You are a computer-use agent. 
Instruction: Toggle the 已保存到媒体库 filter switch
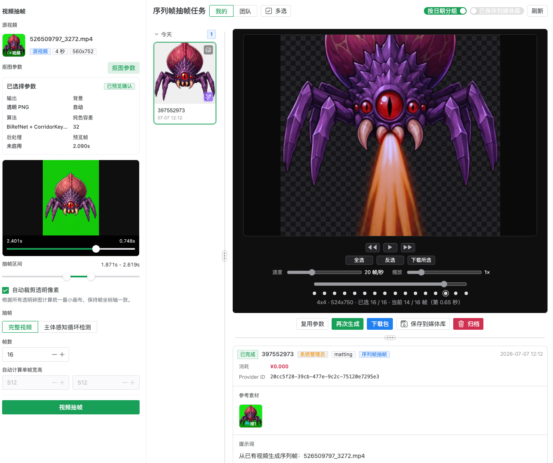497,11
